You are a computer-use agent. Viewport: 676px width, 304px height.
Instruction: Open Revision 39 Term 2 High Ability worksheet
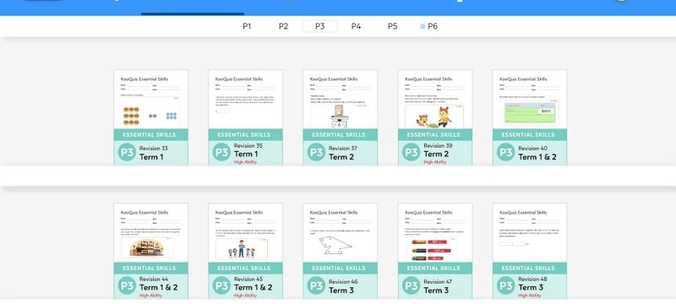pyautogui.click(x=435, y=117)
